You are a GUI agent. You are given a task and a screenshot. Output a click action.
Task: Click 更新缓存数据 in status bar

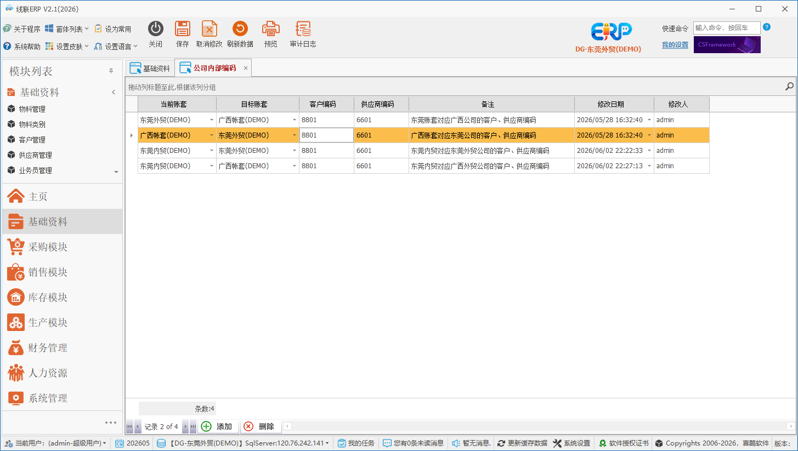pyautogui.click(x=523, y=443)
